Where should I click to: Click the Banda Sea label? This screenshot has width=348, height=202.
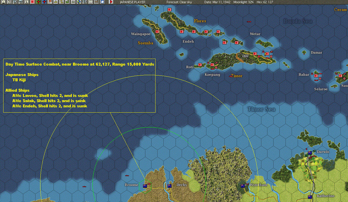tap(298, 21)
